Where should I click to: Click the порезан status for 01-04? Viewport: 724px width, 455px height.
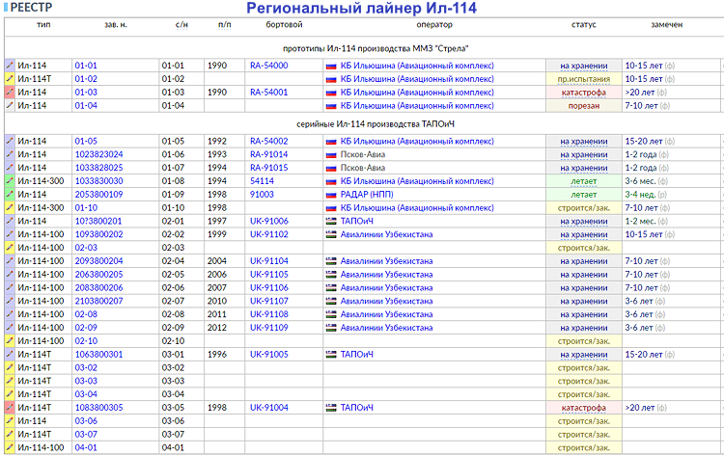(x=584, y=106)
